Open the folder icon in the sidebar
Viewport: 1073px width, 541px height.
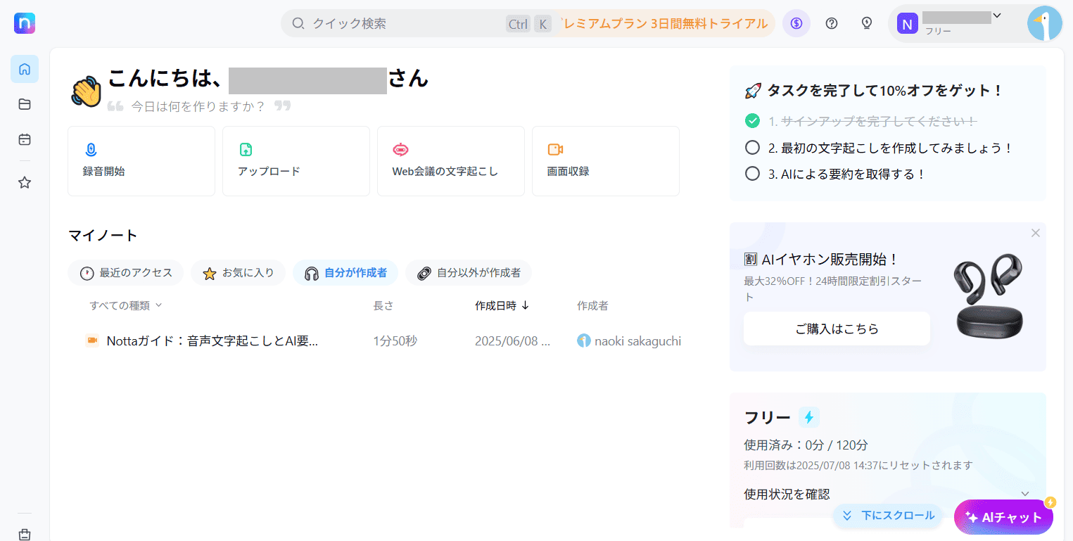click(24, 104)
